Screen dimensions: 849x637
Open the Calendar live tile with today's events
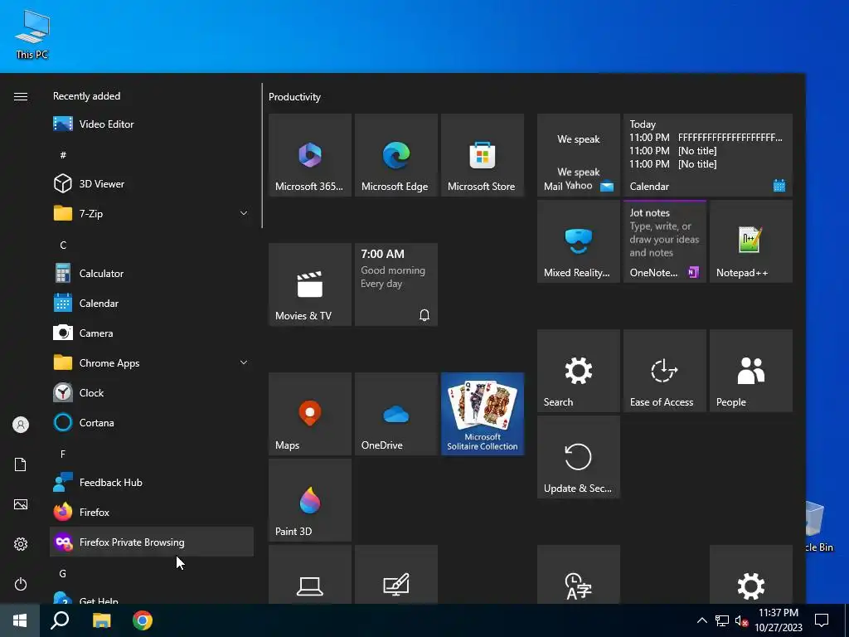click(x=708, y=155)
